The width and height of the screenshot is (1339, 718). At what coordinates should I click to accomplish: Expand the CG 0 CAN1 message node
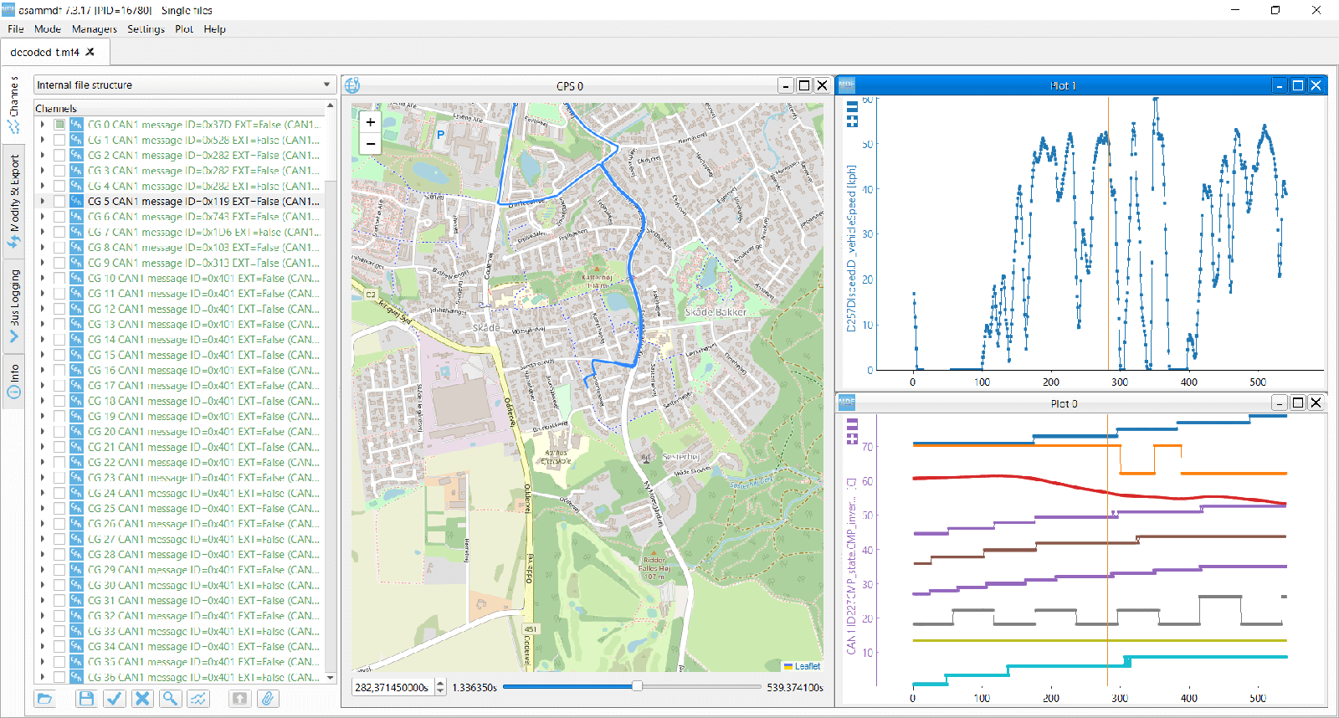tap(43, 125)
